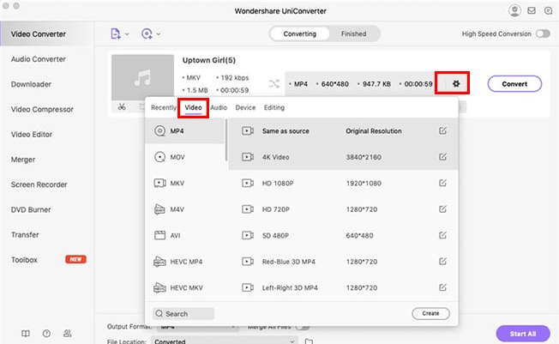Click the bottom-left user community icon
This screenshot has height=344, width=559.
click(x=68, y=334)
